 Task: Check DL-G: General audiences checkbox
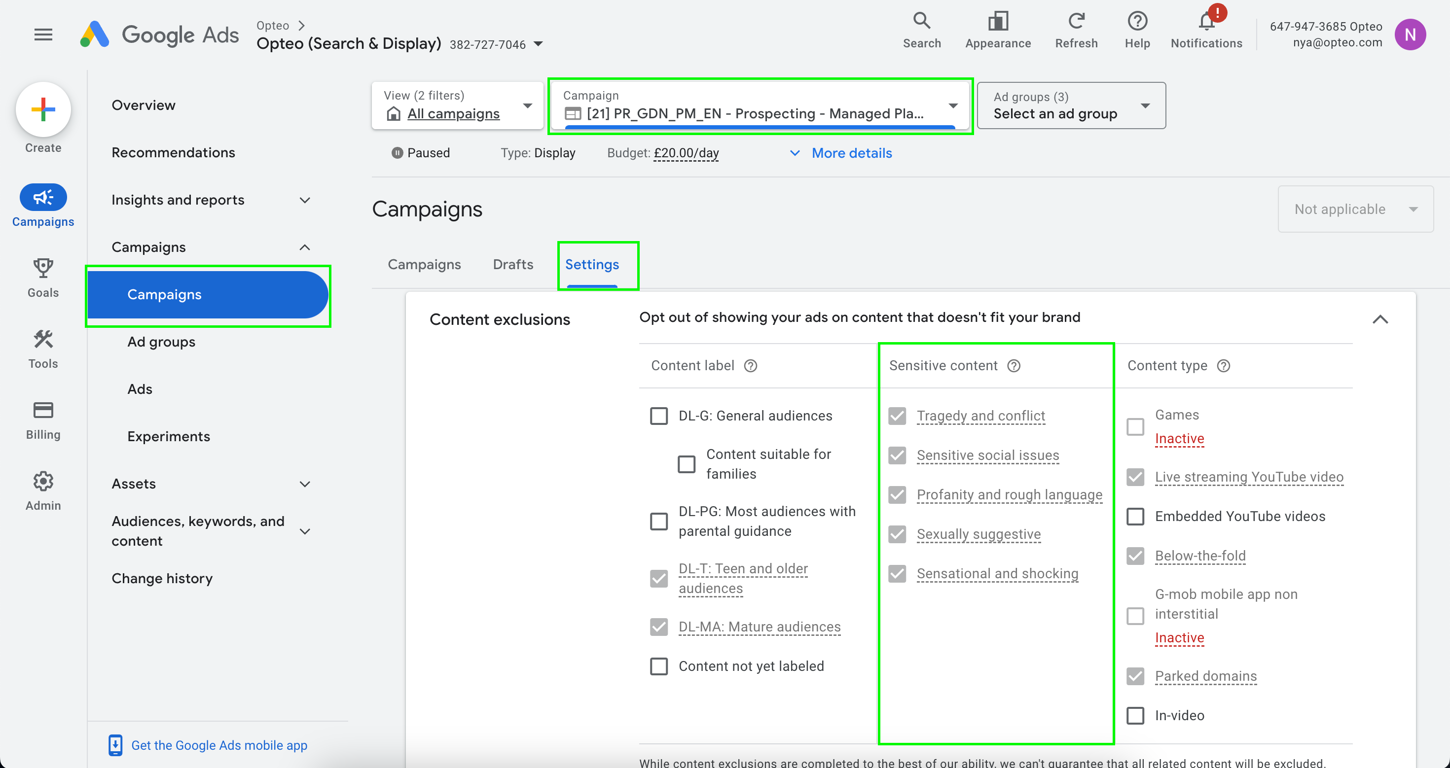pos(658,416)
